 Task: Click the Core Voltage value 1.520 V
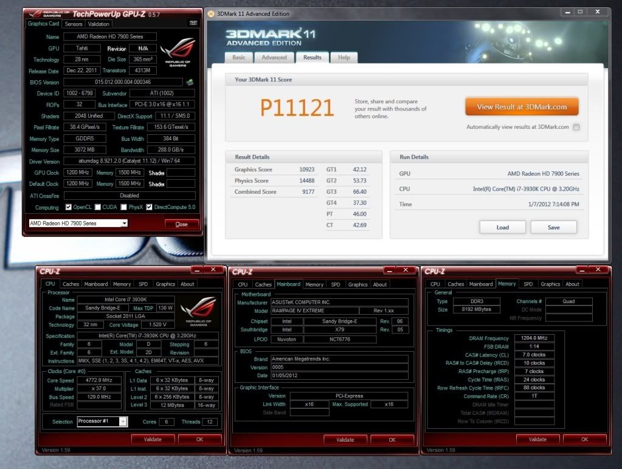(x=157, y=324)
